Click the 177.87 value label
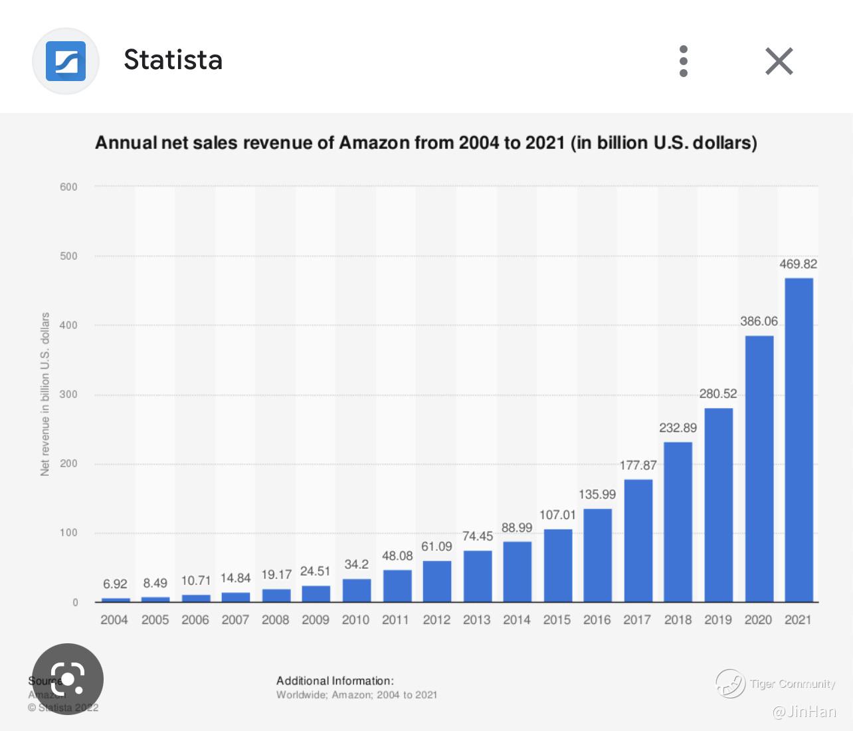The height and width of the screenshot is (731, 853). (x=638, y=465)
